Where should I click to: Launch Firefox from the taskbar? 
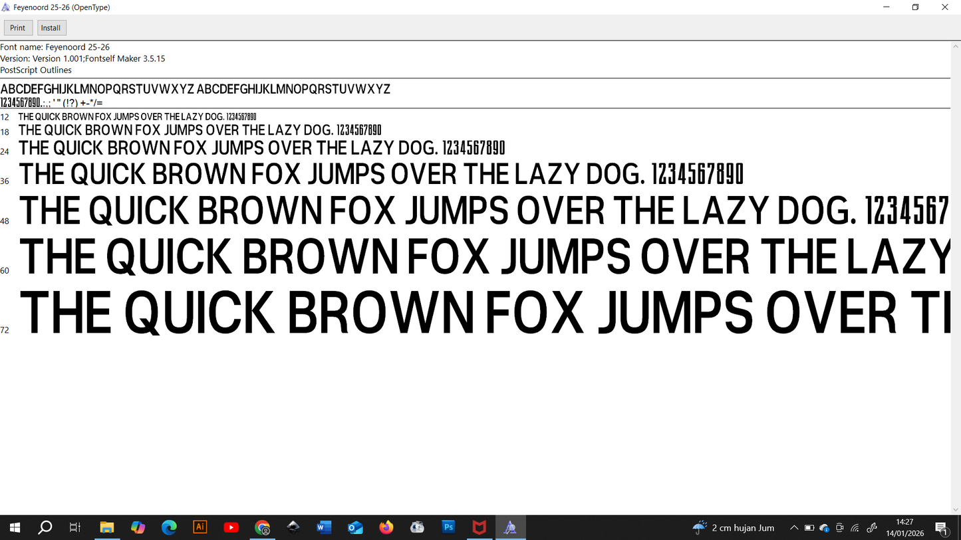coord(386,527)
